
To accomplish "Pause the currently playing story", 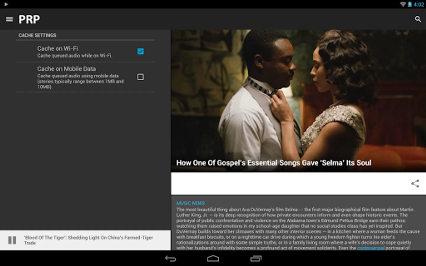I will pyautogui.click(x=12, y=240).
